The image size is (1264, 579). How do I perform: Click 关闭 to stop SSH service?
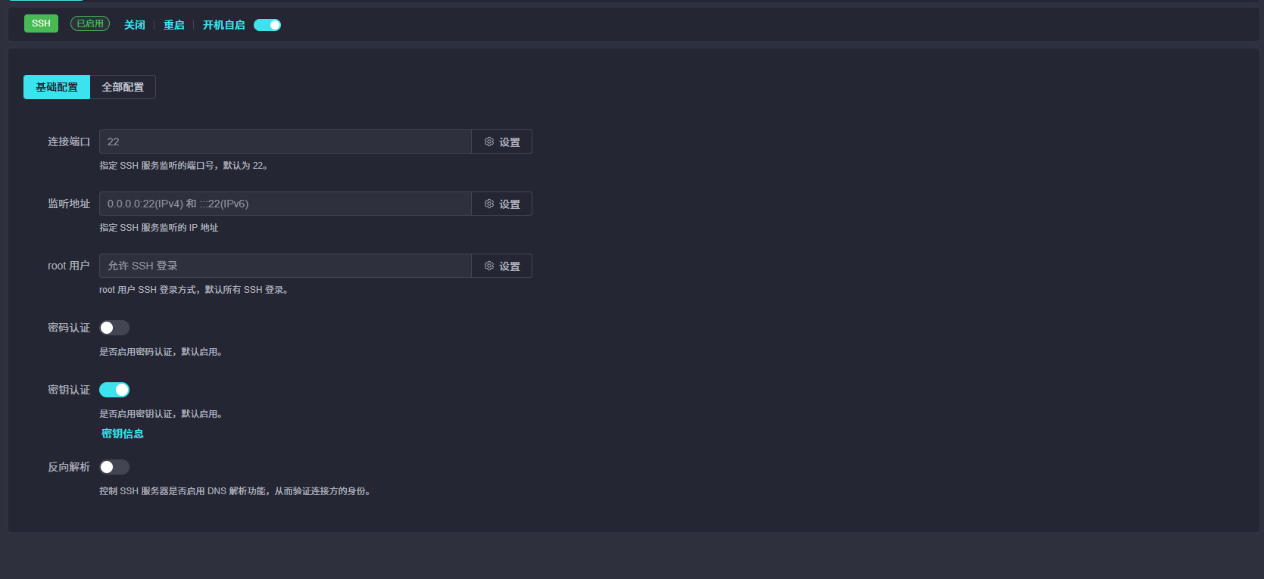pyautogui.click(x=135, y=25)
